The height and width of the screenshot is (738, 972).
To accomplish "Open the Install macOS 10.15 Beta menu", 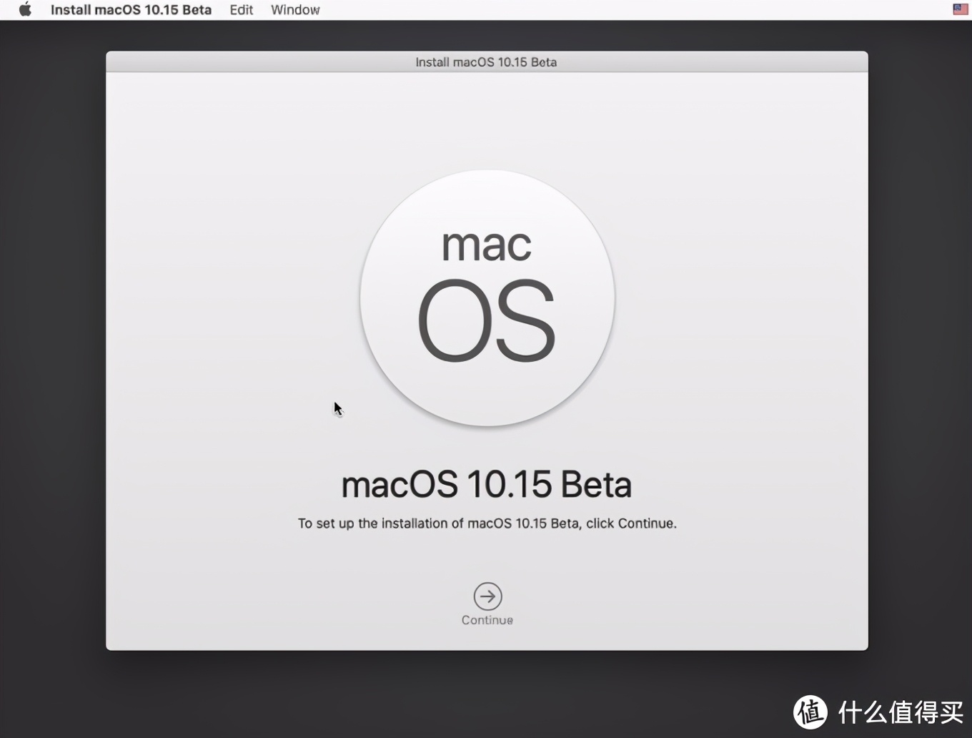I will click(x=131, y=10).
